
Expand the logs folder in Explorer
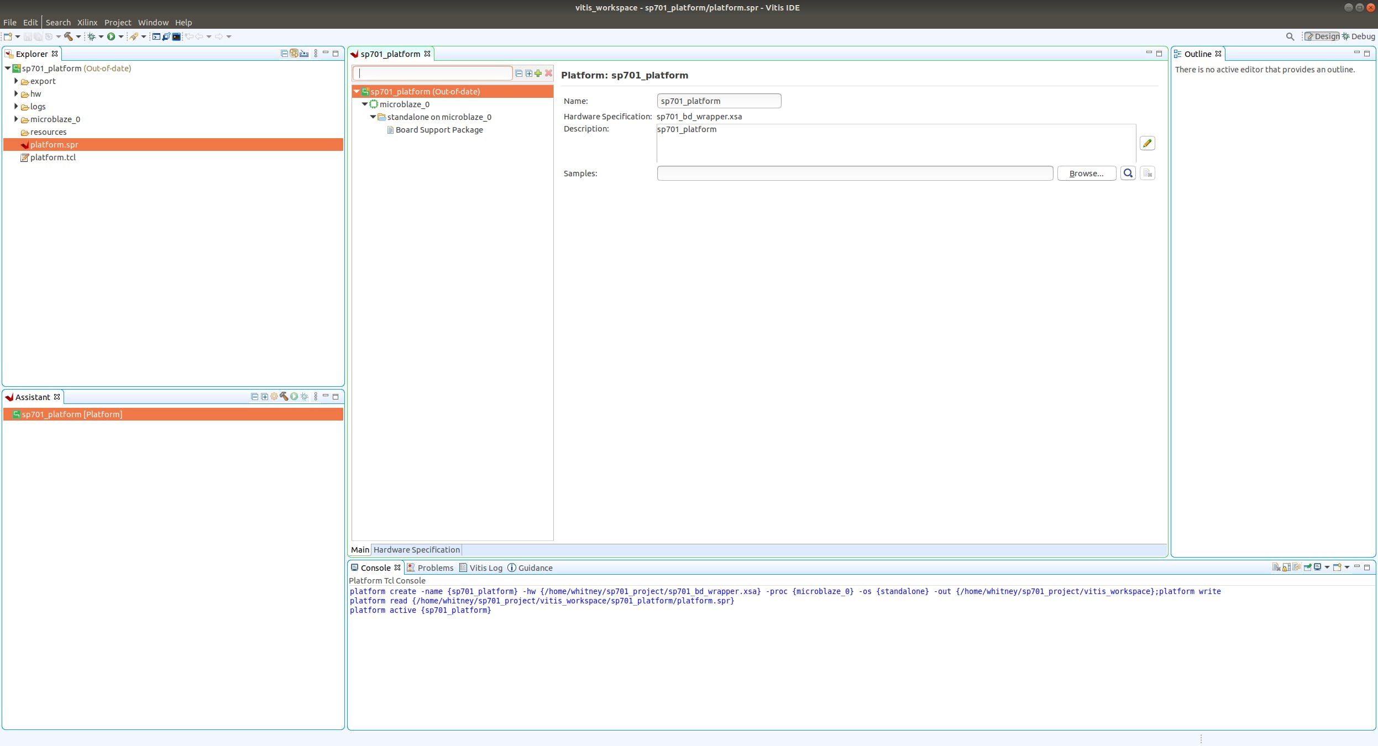click(16, 106)
